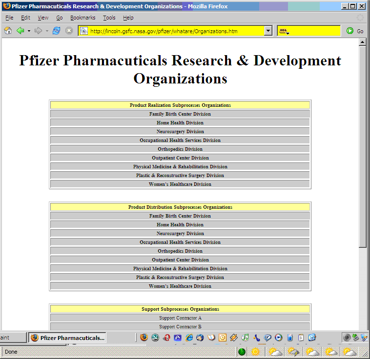Open the search engine selector dropdown
370x359 pixels.
(x=284, y=31)
